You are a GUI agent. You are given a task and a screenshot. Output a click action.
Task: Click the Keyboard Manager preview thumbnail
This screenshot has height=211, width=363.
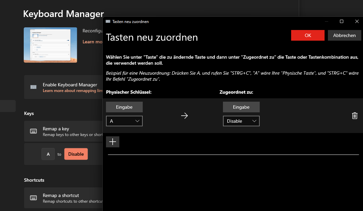[x=50, y=45]
